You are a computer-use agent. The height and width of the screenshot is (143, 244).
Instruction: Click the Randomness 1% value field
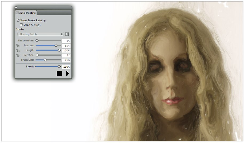66,41
